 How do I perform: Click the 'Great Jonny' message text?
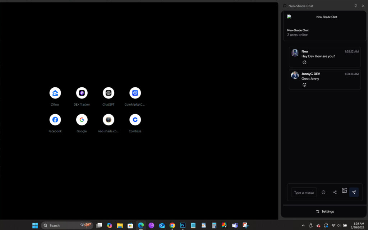(310, 79)
